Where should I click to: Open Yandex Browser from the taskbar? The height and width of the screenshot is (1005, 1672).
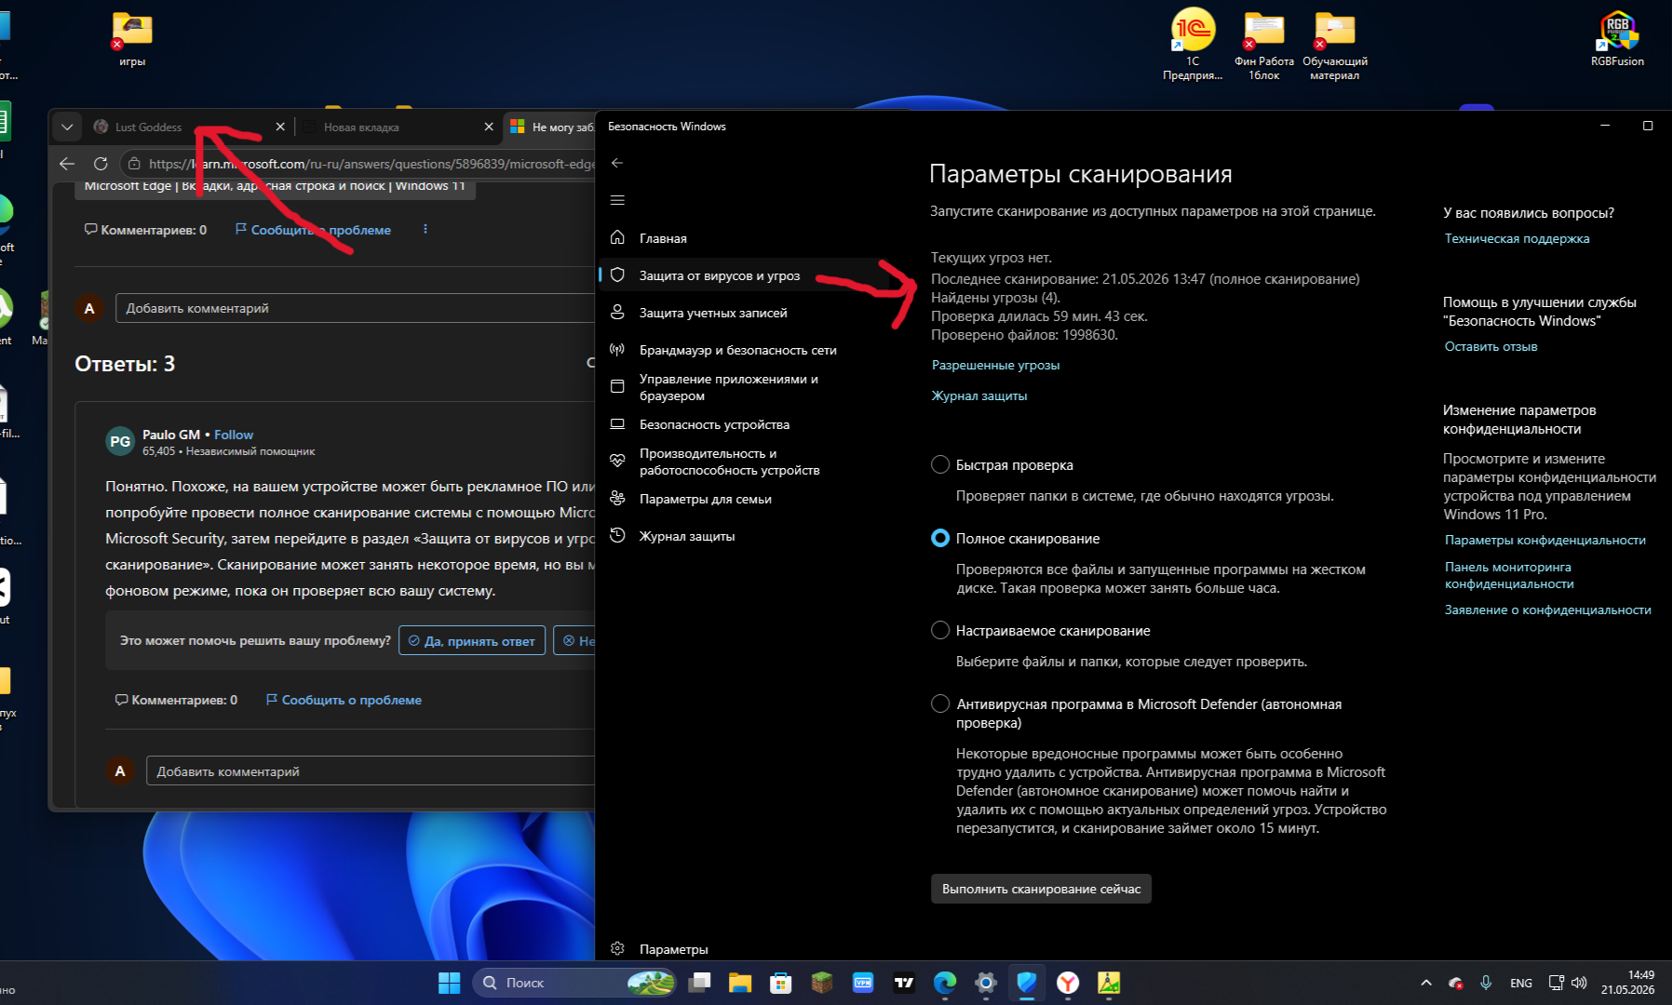point(1068,983)
